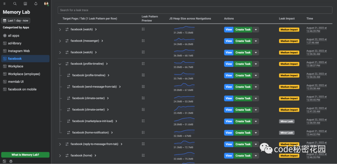This screenshot has width=337, height=164.
Task: Click into the Search for a leak trace field
Action: tap(195, 10)
